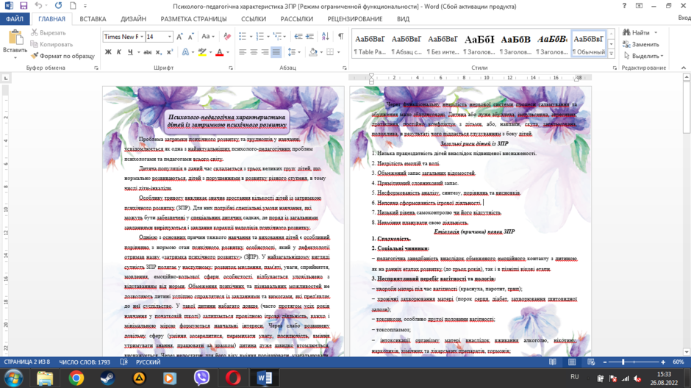This screenshot has width=691, height=388.
Task: Open font name dropdown Times New Roman
Action: click(141, 37)
